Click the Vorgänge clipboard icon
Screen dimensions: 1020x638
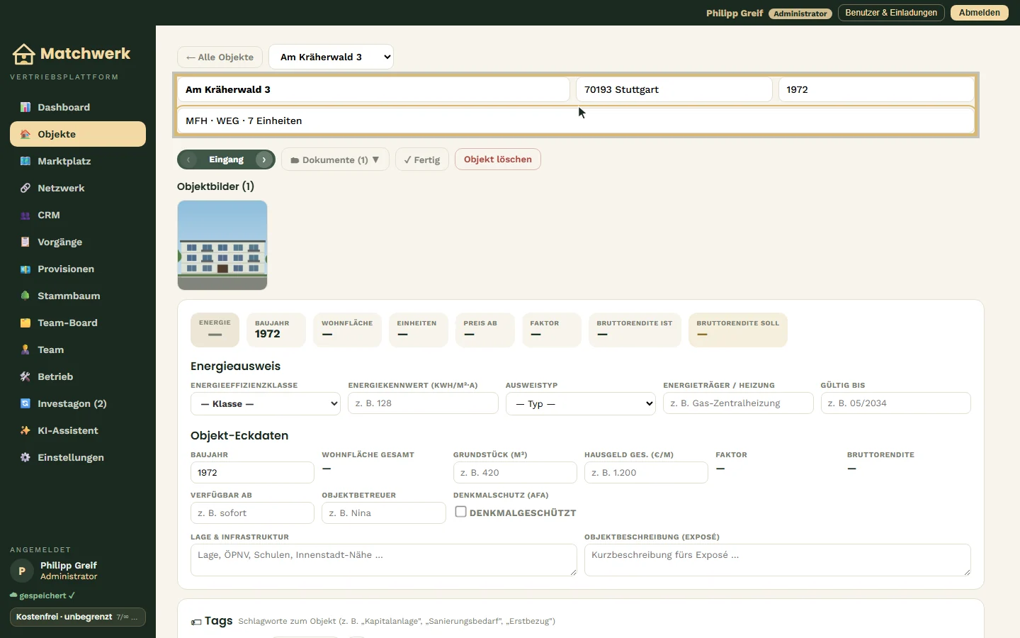tap(25, 242)
